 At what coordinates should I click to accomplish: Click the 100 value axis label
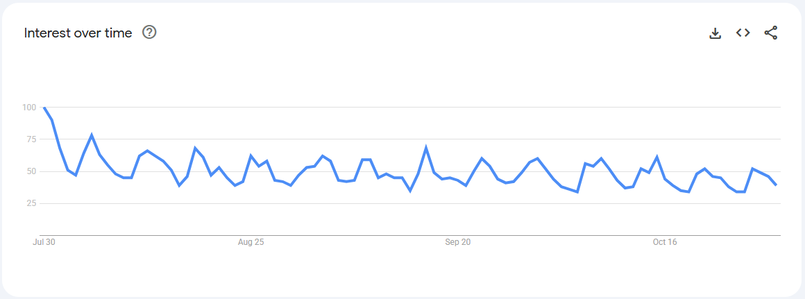point(28,108)
